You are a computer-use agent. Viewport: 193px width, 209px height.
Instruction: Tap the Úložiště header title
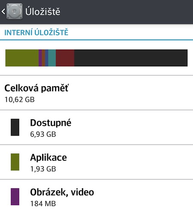[43, 12]
